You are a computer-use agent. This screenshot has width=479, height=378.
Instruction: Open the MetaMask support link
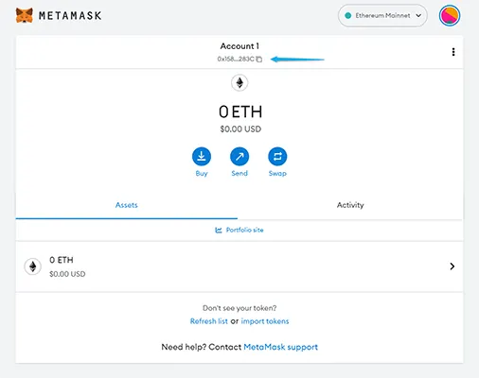(x=280, y=347)
